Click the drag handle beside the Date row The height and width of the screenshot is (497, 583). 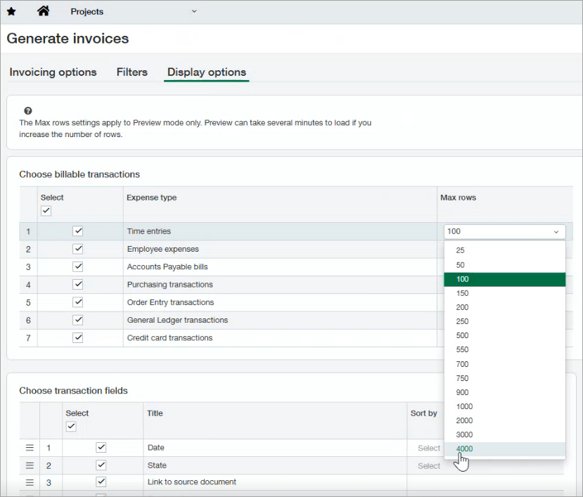tap(27, 448)
